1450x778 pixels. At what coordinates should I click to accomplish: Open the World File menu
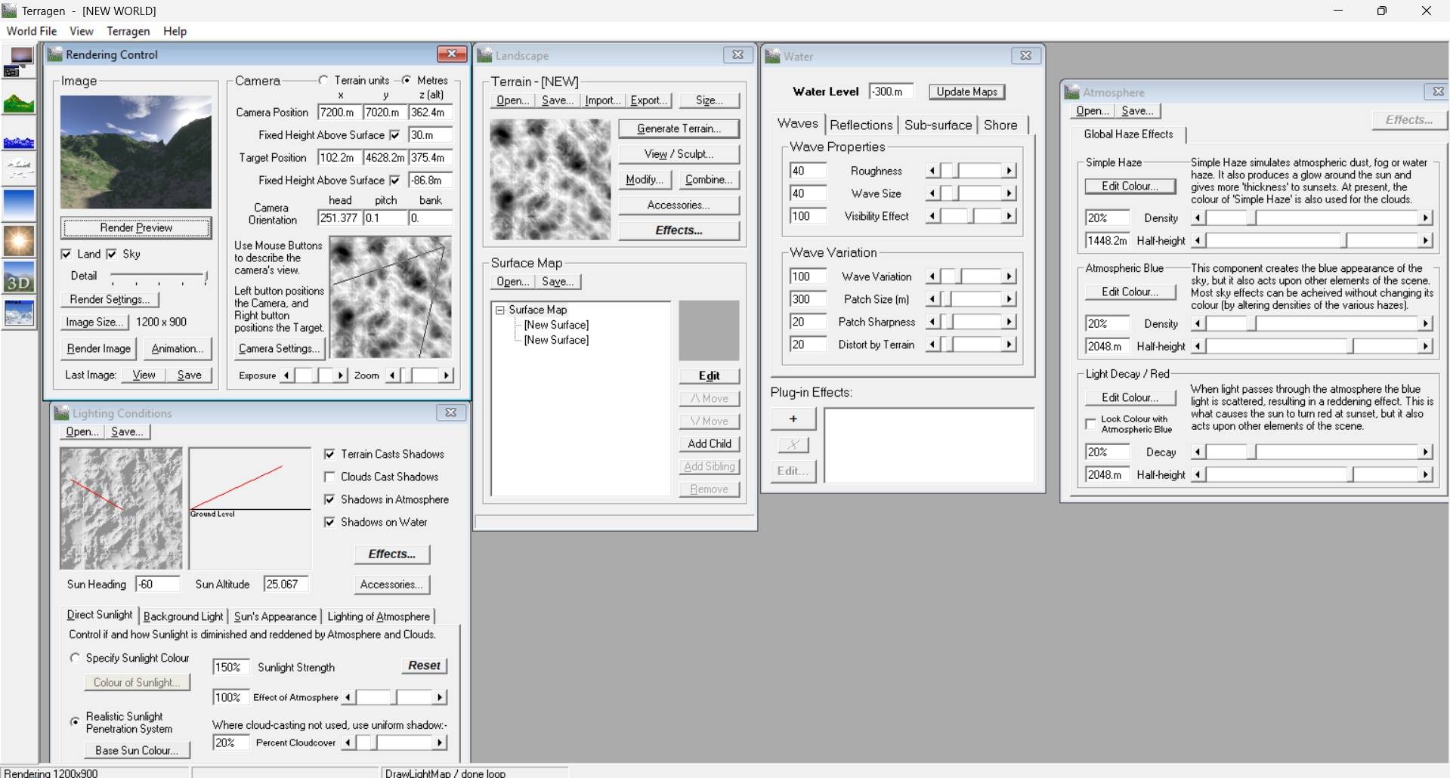[x=32, y=31]
